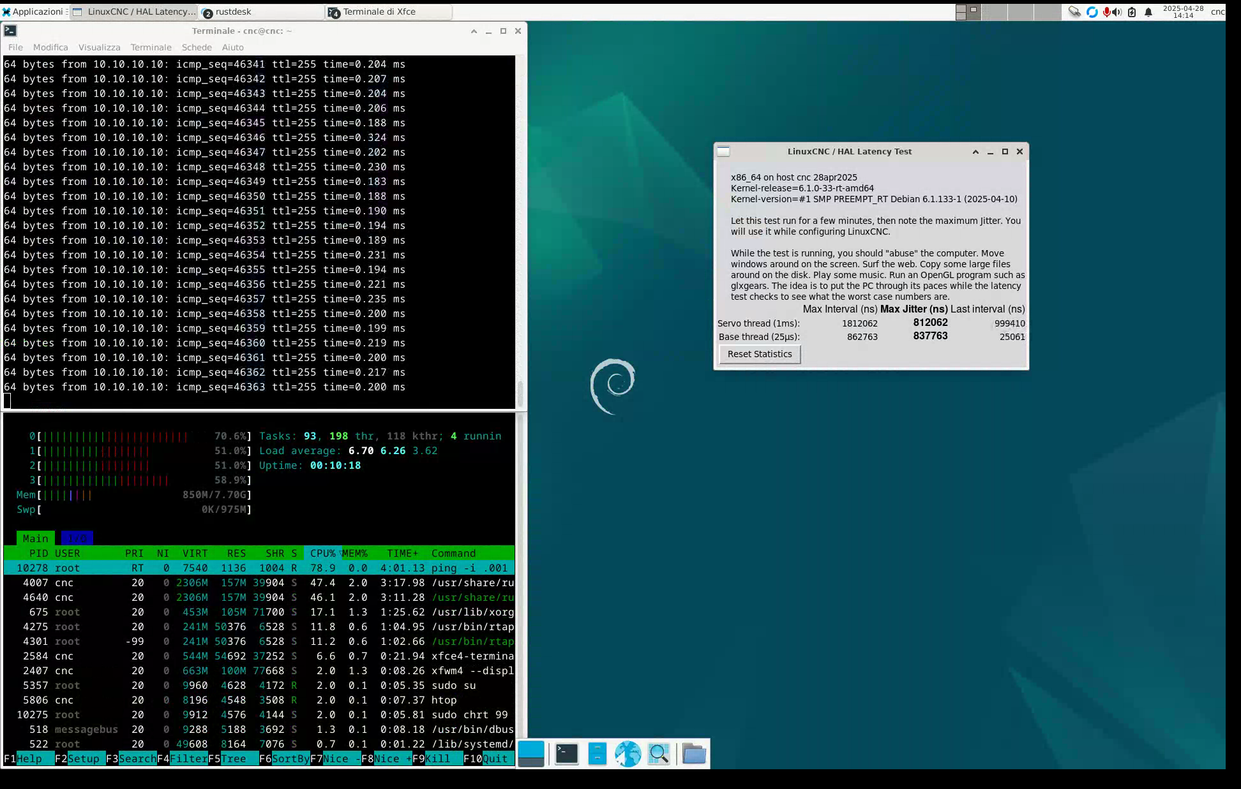Select the sudo su process row PID 5357
Screen dimensions: 1241x789
pos(259,685)
